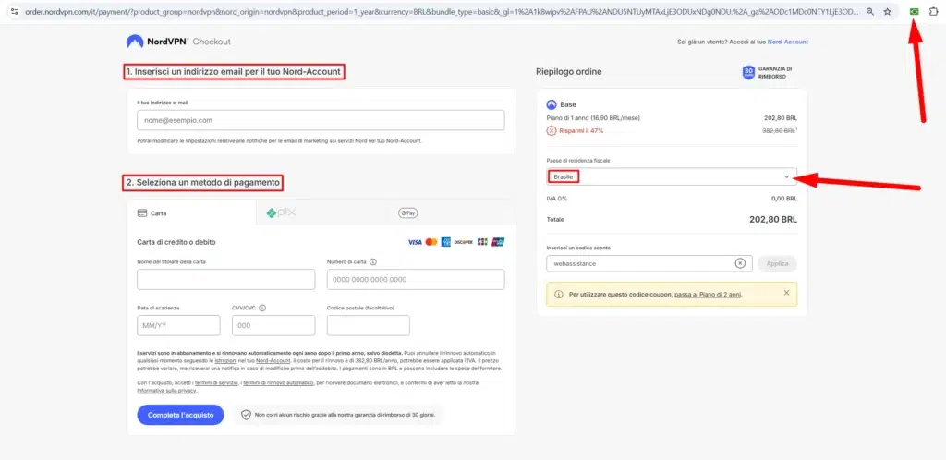
Task: Click the 30-day guarantee badge icon
Action: pyautogui.click(x=748, y=72)
